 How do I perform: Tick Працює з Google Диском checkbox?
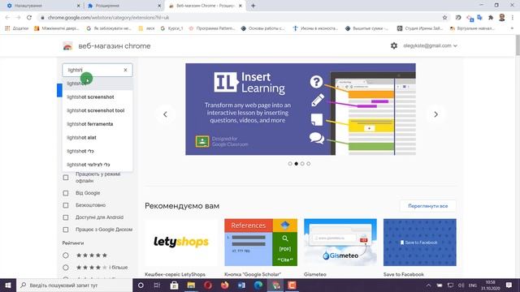[x=66, y=230]
